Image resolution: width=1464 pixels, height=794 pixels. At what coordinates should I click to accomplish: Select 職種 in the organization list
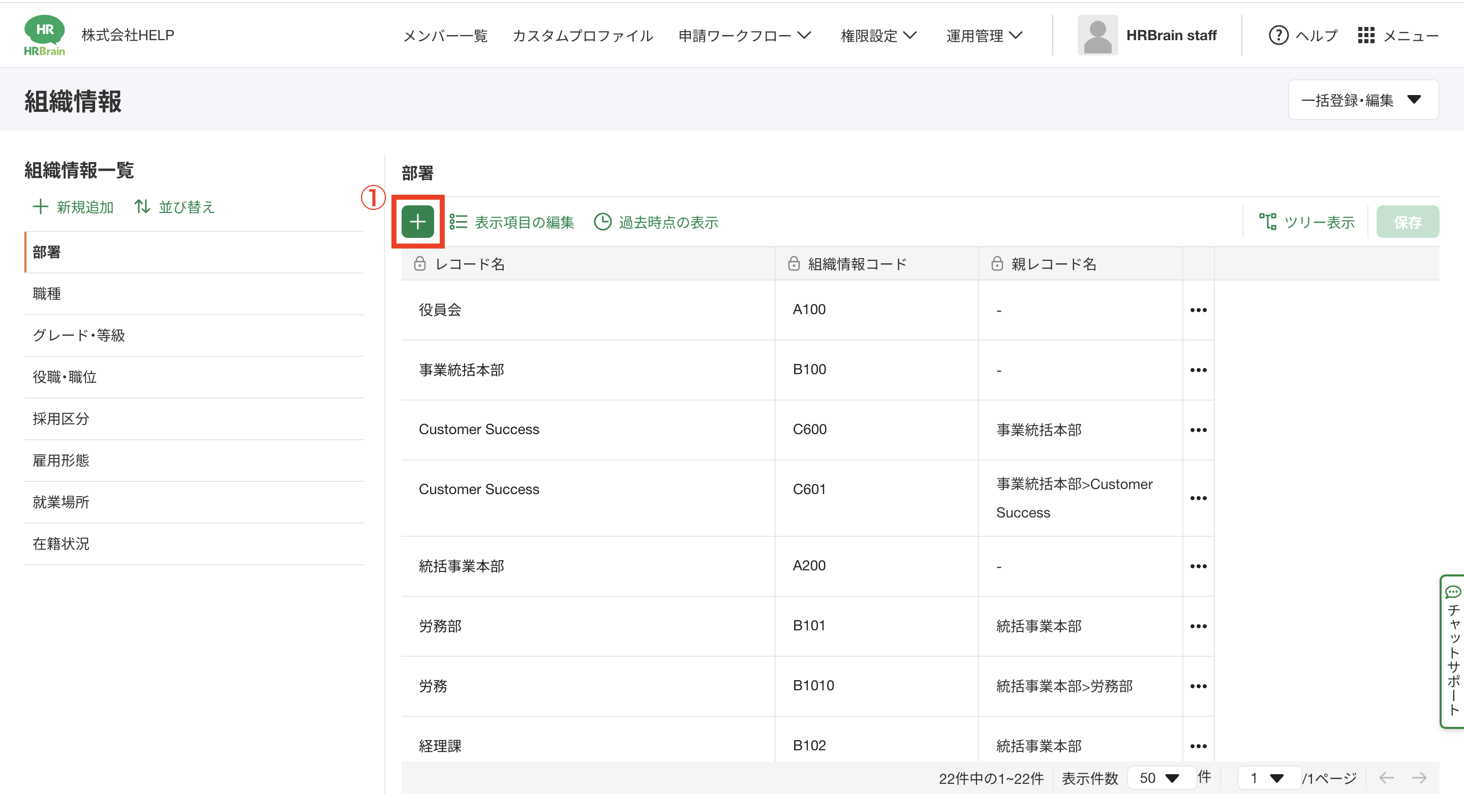click(194, 294)
